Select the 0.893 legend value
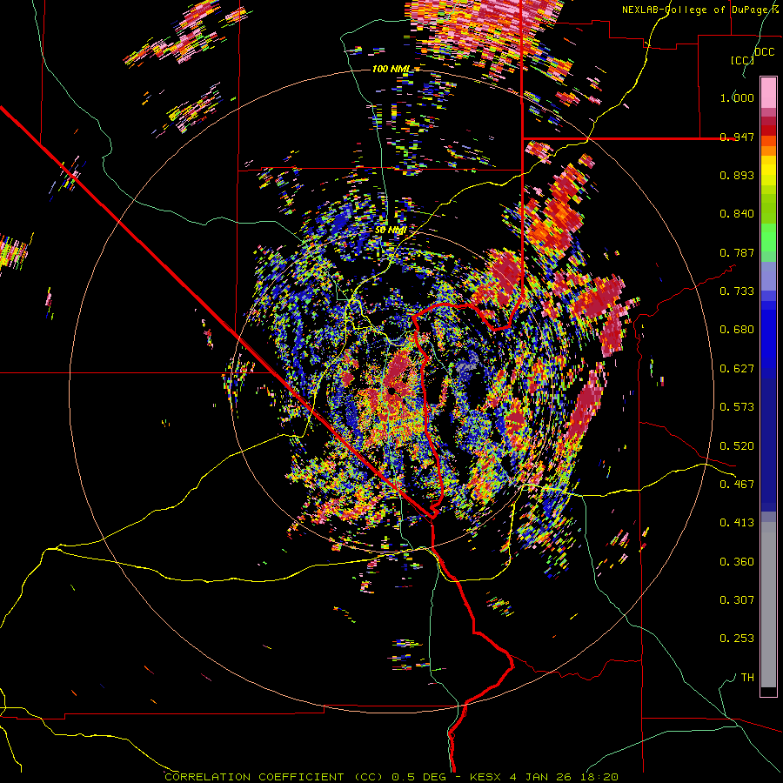Screen dimensions: 783x783 [737, 175]
